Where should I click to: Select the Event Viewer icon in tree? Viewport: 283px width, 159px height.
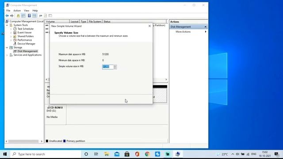pyautogui.click(x=15, y=33)
